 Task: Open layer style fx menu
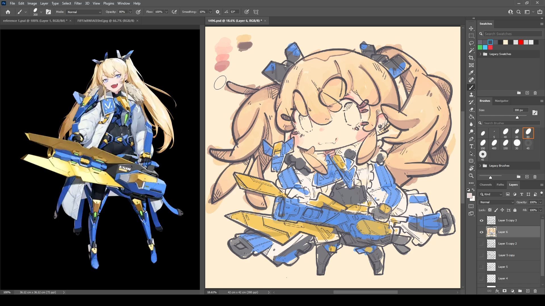[497, 291]
